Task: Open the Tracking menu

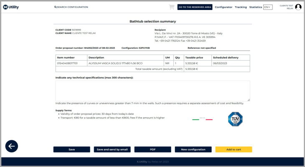Action: coord(241,7)
